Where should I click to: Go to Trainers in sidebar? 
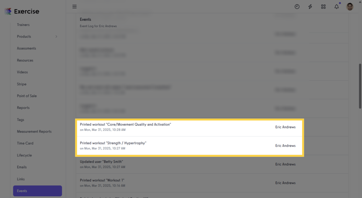23,25
